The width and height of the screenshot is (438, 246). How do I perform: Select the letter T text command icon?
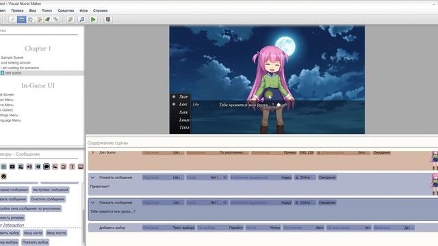tap(72, 167)
